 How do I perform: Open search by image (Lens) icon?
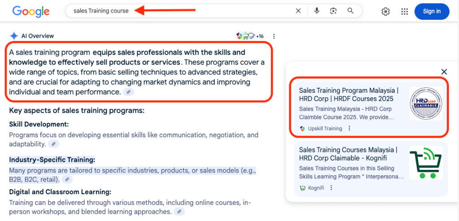pos(333,11)
